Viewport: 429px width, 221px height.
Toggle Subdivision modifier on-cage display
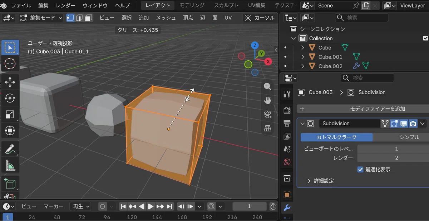385,124
